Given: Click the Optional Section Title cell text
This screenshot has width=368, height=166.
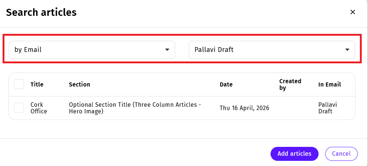Looking at the screenshot, I should (x=135, y=108).
